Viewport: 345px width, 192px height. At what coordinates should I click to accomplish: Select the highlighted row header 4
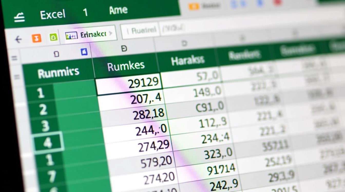pos(47,143)
